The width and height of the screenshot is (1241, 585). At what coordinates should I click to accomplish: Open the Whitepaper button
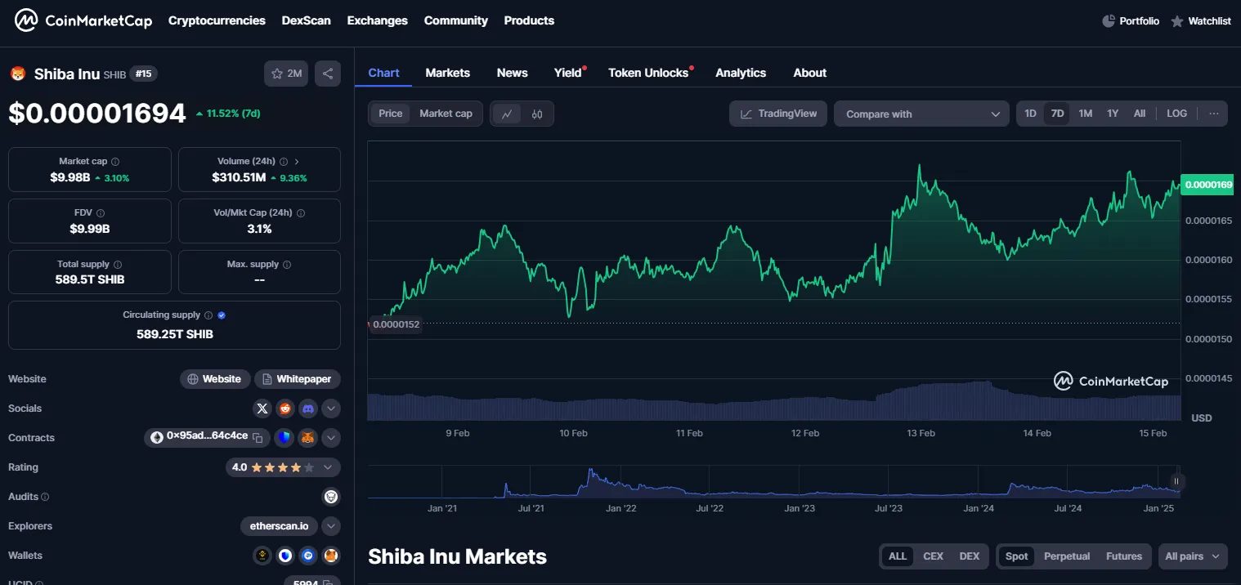click(x=297, y=378)
